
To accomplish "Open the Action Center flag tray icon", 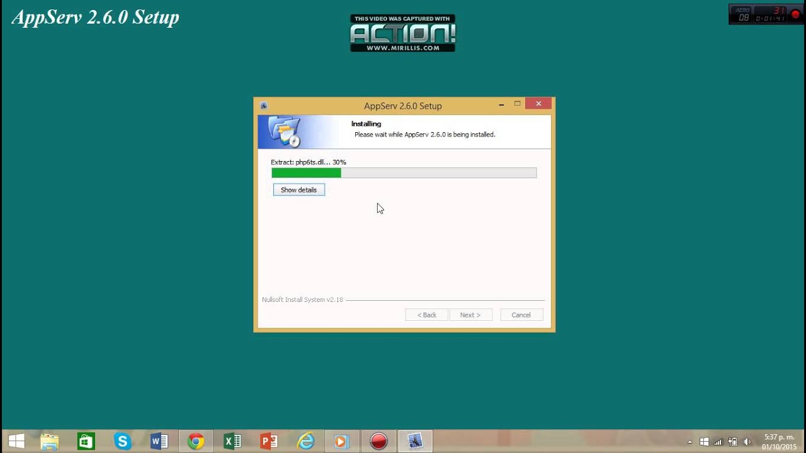I will click(x=704, y=442).
